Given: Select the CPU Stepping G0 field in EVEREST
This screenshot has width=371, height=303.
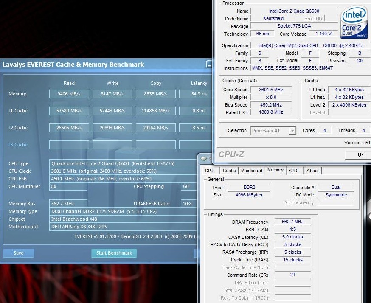Looking at the screenshot, I should [189, 186].
